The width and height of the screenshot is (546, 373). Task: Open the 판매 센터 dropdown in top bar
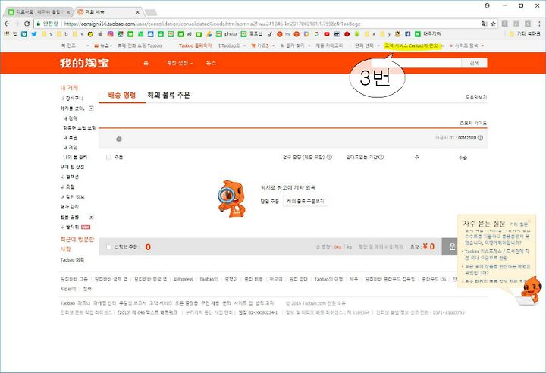(x=367, y=45)
